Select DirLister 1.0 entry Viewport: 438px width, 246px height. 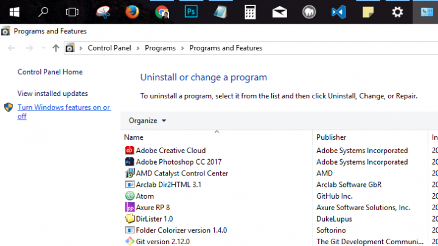pyautogui.click(x=154, y=219)
